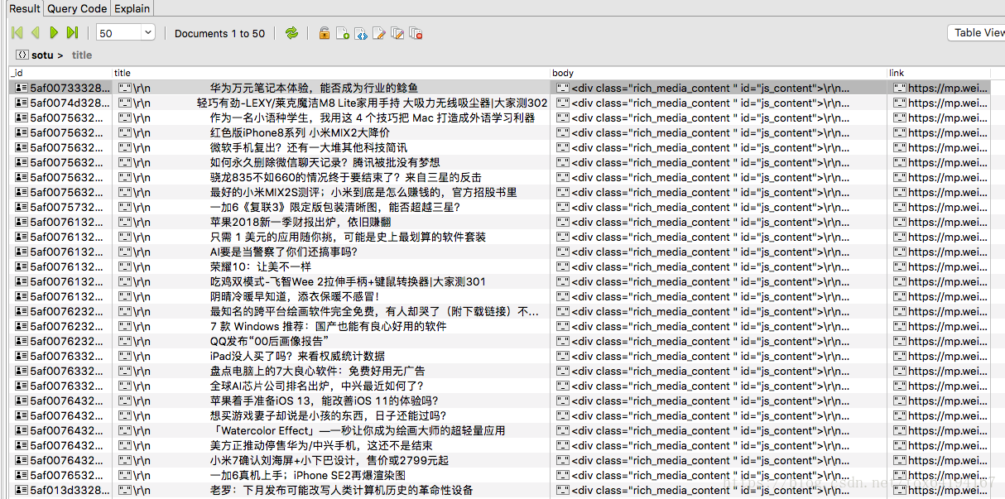Open the Table View dropdown
1005x499 pixels.
[x=978, y=33]
